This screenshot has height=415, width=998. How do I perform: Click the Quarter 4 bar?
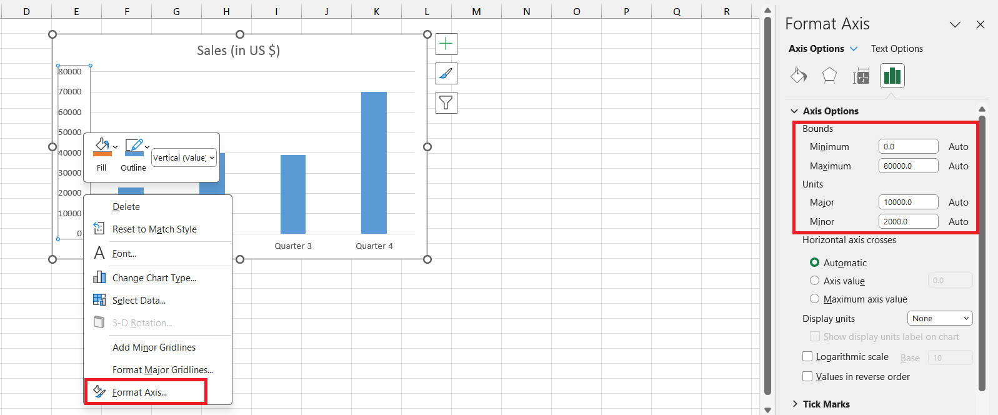click(x=374, y=162)
